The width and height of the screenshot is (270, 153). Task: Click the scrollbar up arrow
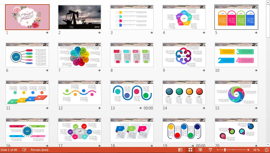click(x=268, y=2)
